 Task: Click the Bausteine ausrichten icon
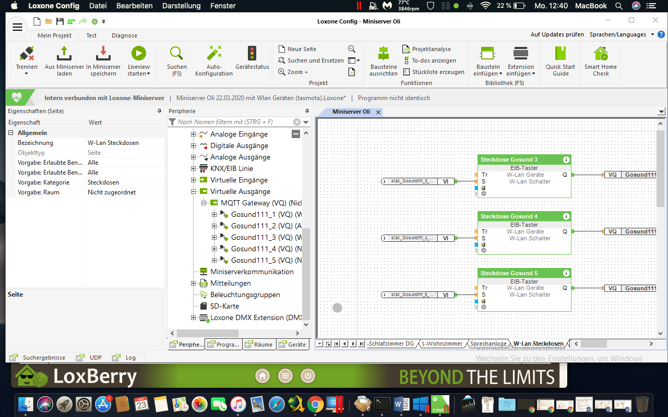(384, 54)
